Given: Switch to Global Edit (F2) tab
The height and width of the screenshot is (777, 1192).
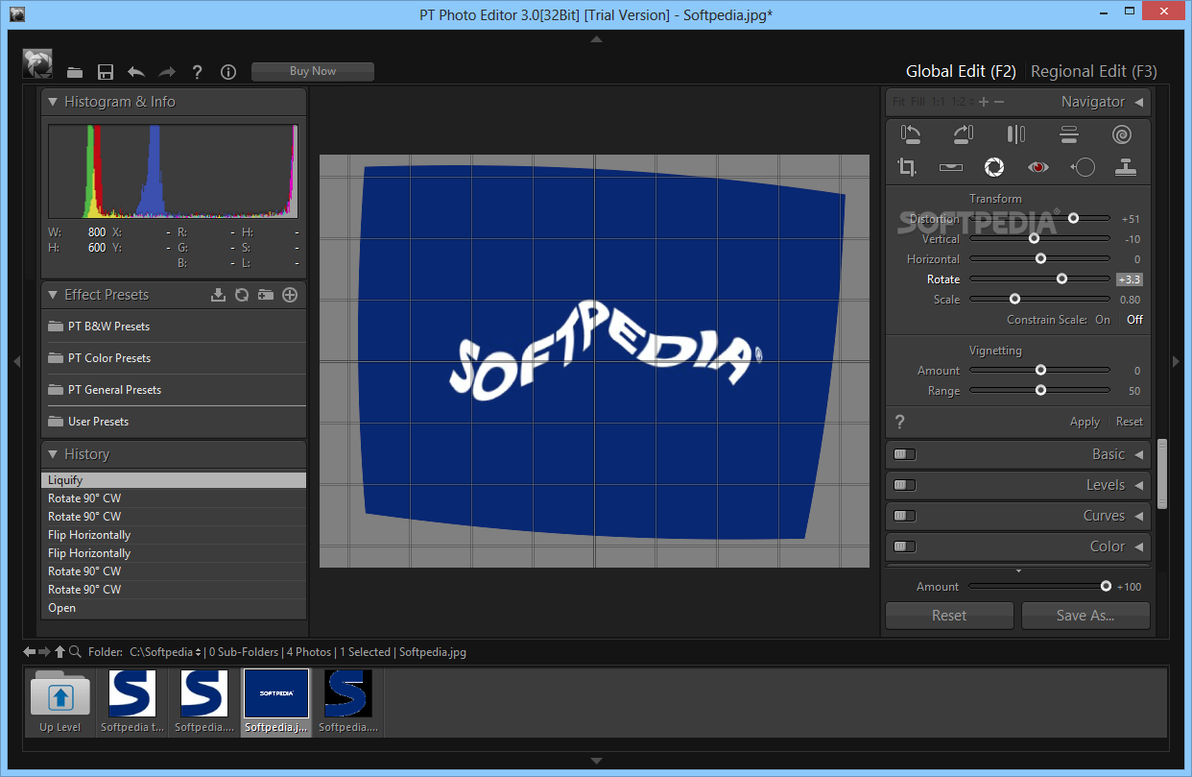Looking at the screenshot, I should pos(961,71).
